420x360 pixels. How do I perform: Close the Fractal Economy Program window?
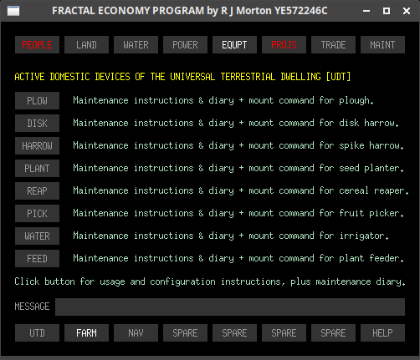(407, 11)
